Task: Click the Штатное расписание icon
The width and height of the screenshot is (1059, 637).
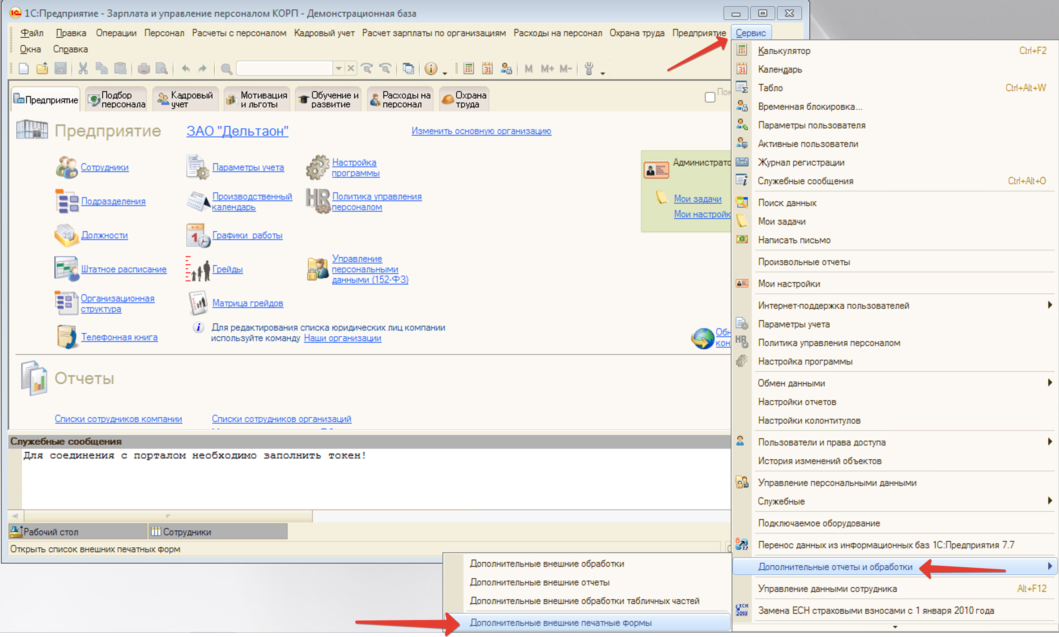Action: 66,269
